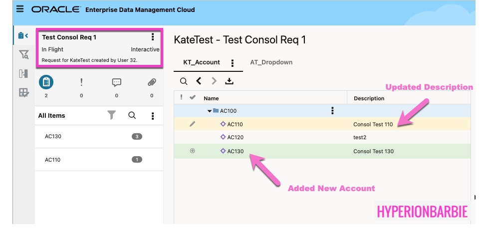This screenshot has height=242, width=487.
Task: Collapse the AC100 tree node
Action: pyautogui.click(x=210, y=111)
